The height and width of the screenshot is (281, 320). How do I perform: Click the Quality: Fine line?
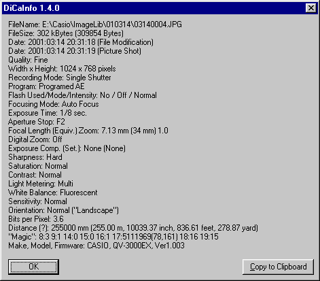pyautogui.click(x=28, y=60)
